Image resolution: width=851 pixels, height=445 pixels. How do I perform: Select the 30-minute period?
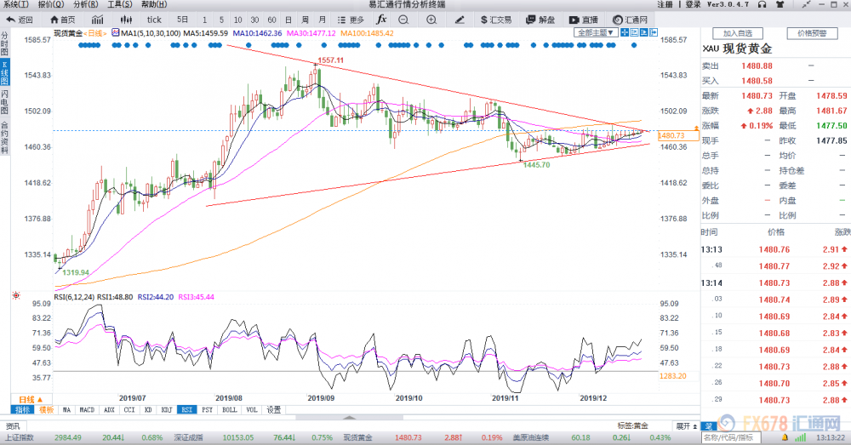click(x=254, y=20)
